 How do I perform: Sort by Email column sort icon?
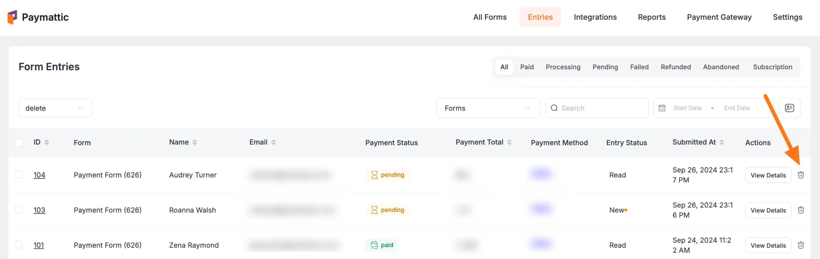coord(273,142)
